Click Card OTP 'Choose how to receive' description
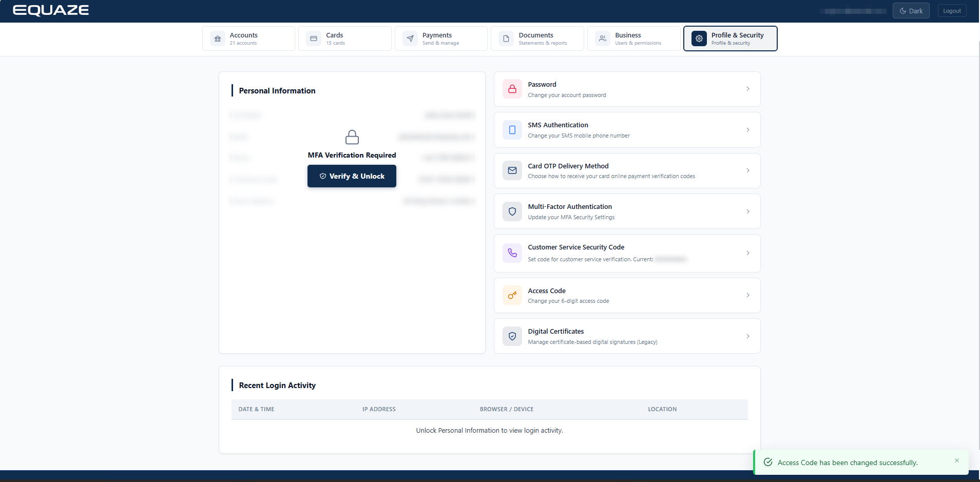Screen dimensions: 980x482 coord(611,176)
